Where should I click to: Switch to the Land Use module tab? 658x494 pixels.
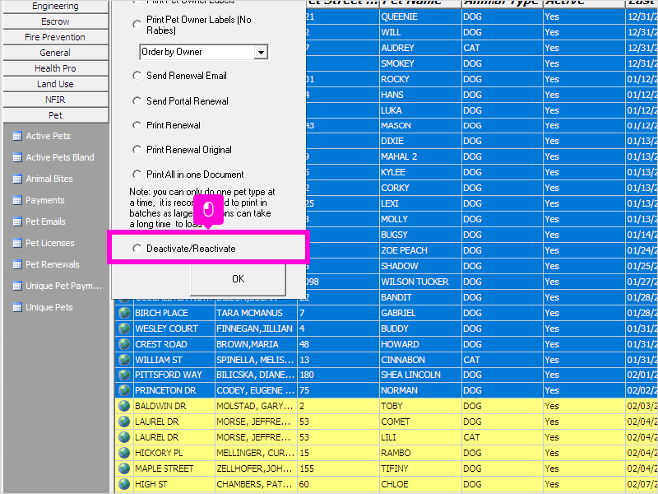[x=55, y=84]
